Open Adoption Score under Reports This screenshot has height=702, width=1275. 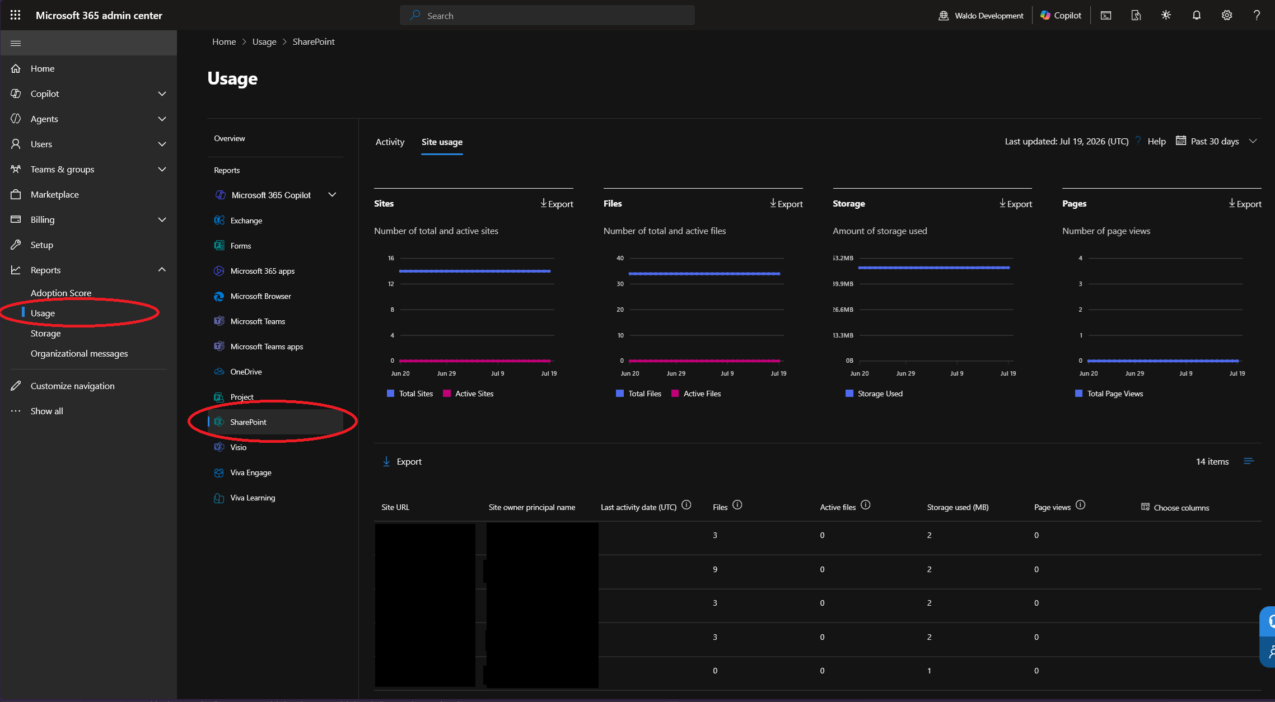click(61, 293)
